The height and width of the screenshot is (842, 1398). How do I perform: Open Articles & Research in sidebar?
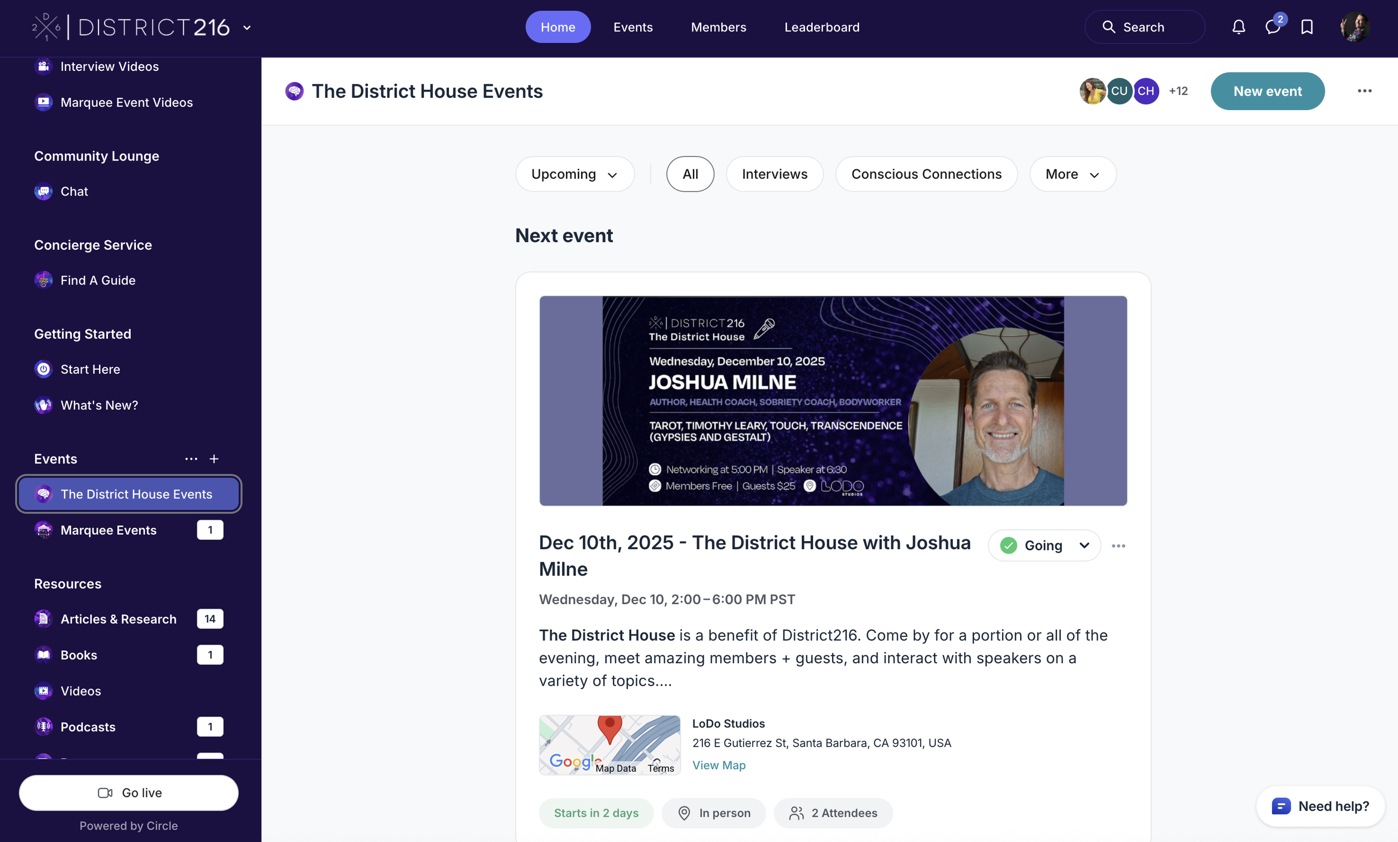point(129,619)
